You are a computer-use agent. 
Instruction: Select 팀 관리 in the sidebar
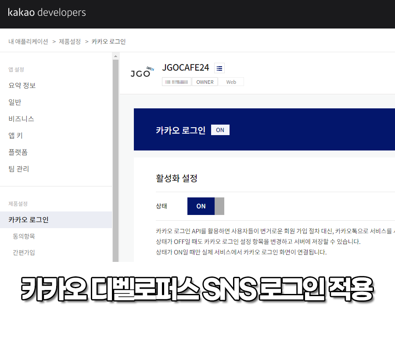[19, 169]
